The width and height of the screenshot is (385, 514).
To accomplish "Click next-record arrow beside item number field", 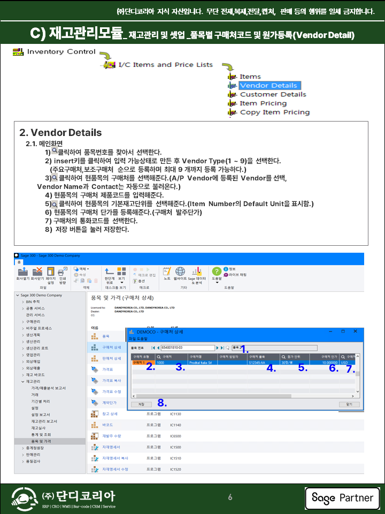I will click(x=218, y=348).
